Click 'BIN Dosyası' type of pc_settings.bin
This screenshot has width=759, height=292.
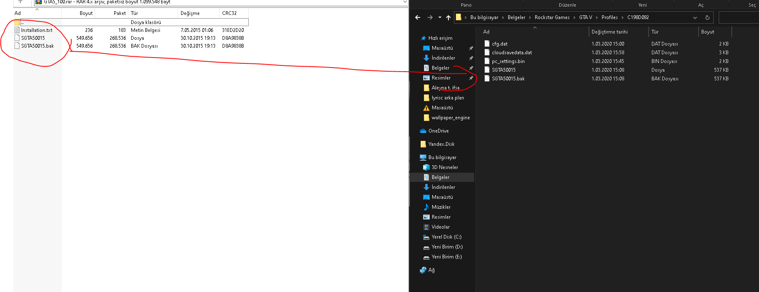664,61
